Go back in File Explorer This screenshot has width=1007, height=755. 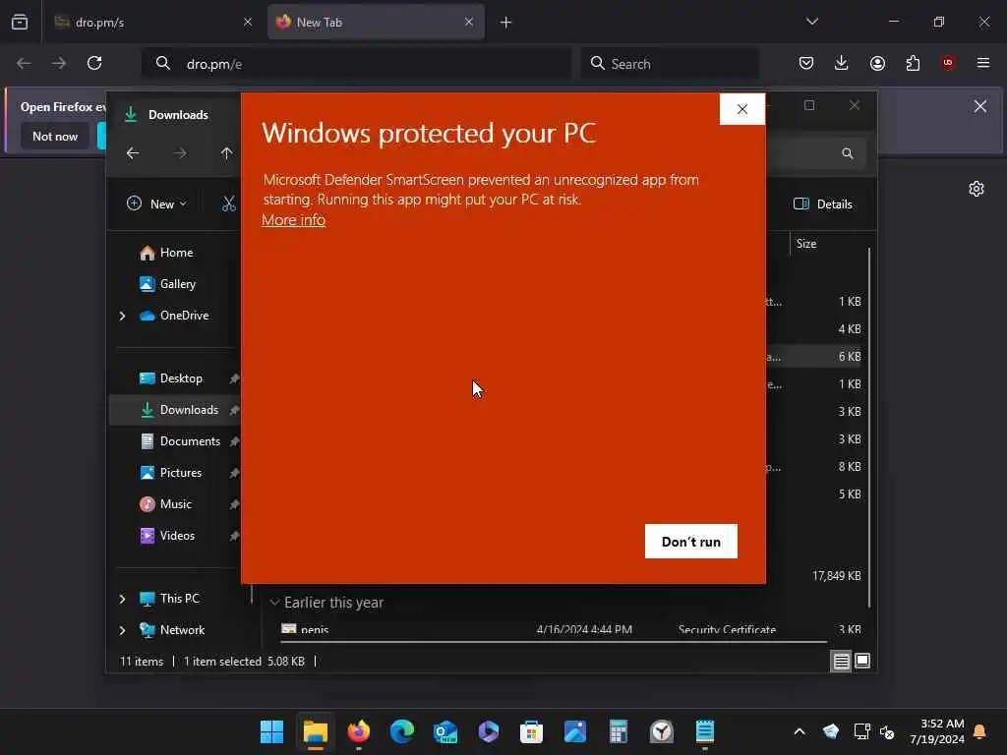(x=133, y=153)
